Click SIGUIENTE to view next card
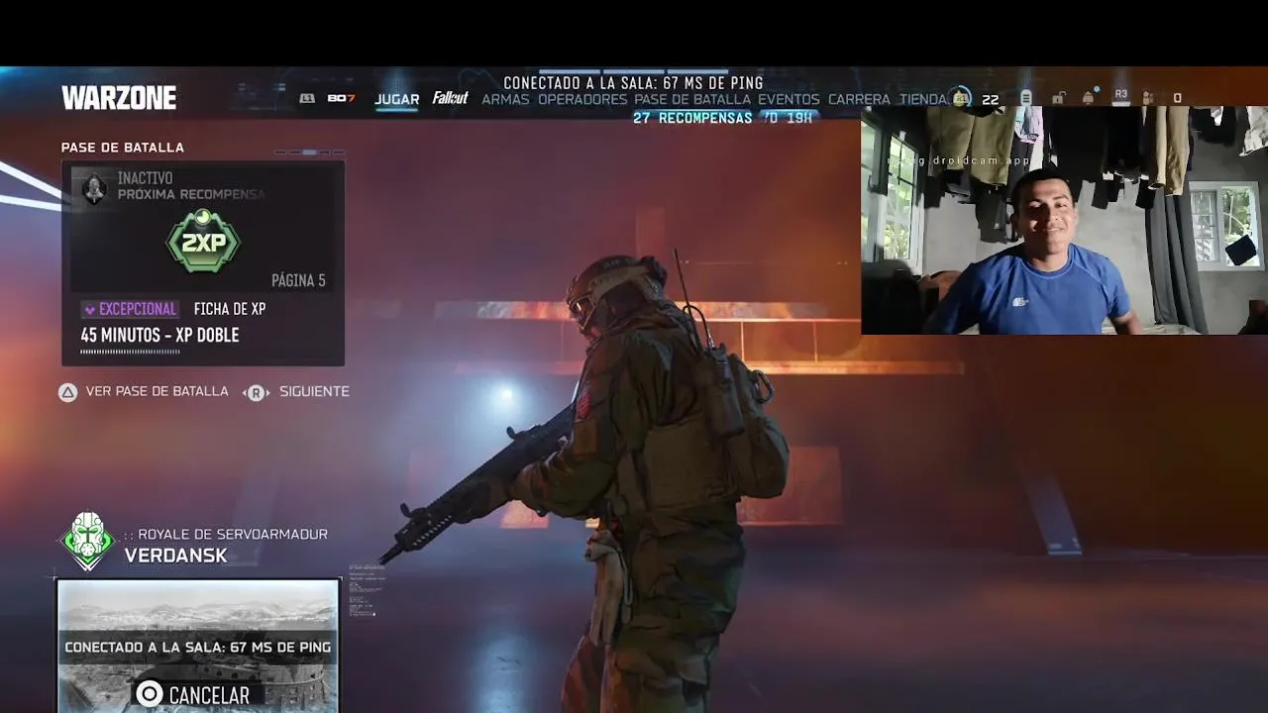The image size is (1268, 713). 314,391
